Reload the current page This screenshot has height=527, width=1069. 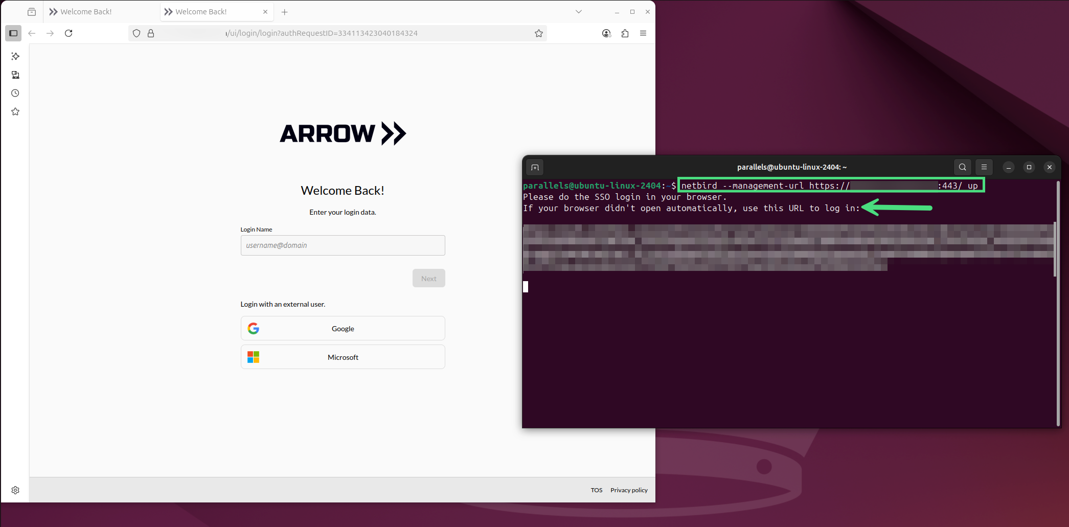pyautogui.click(x=69, y=33)
